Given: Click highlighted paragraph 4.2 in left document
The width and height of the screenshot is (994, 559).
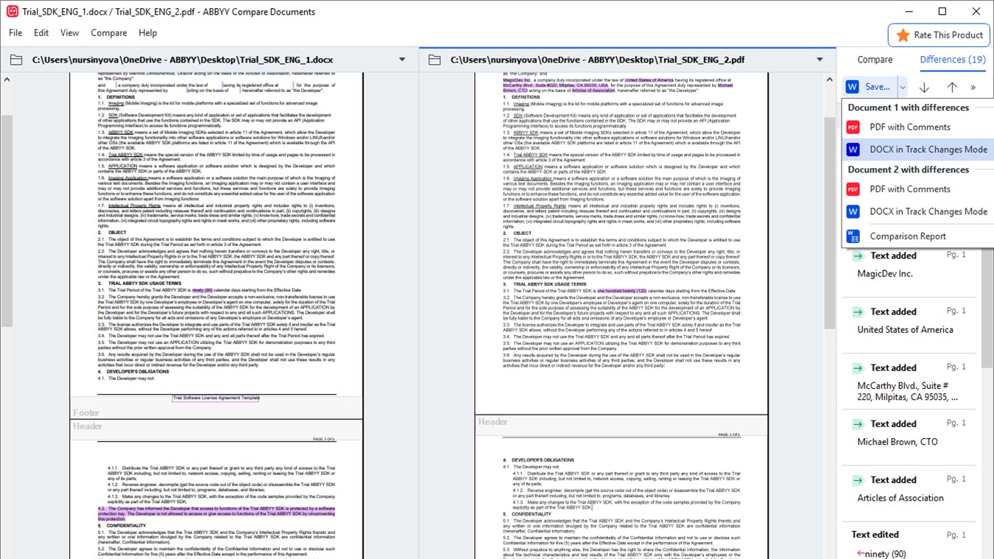Looking at the screenshot, I should click(x=216, y=513).
